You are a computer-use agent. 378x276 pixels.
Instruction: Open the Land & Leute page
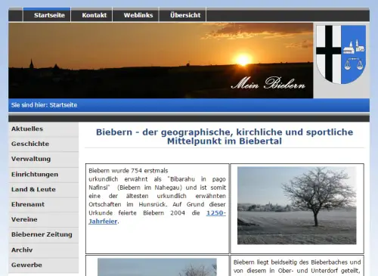tap(43, 190)
